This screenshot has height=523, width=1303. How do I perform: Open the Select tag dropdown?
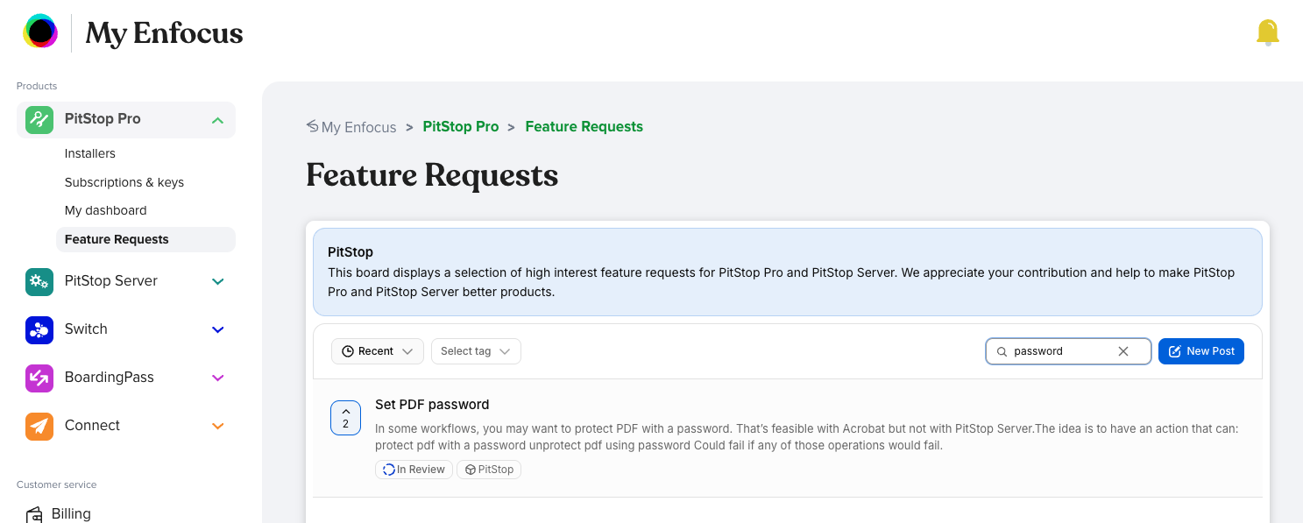pos(476,351)
